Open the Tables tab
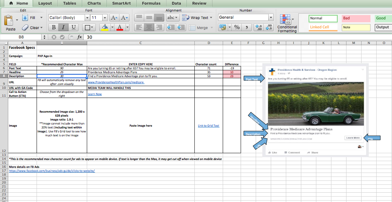The image size is (392, 202). coord(70,3)
